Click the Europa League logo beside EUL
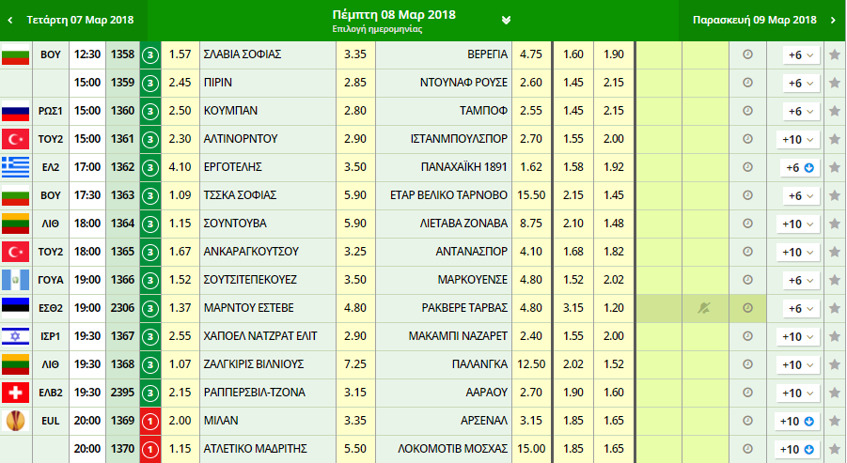 click(x=16, y=421)
